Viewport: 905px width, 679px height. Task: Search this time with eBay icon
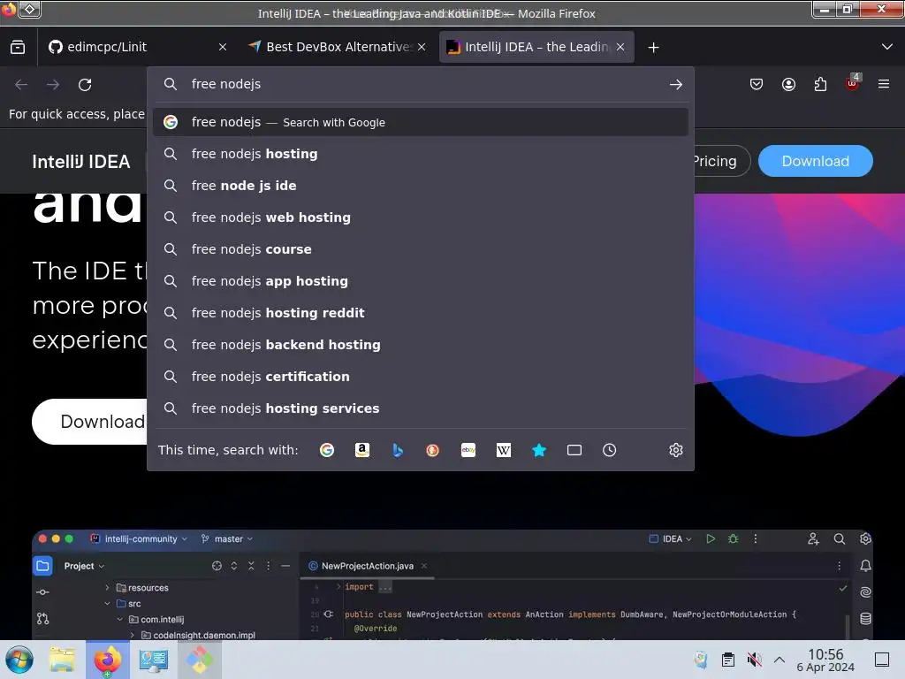pos(468,450)
